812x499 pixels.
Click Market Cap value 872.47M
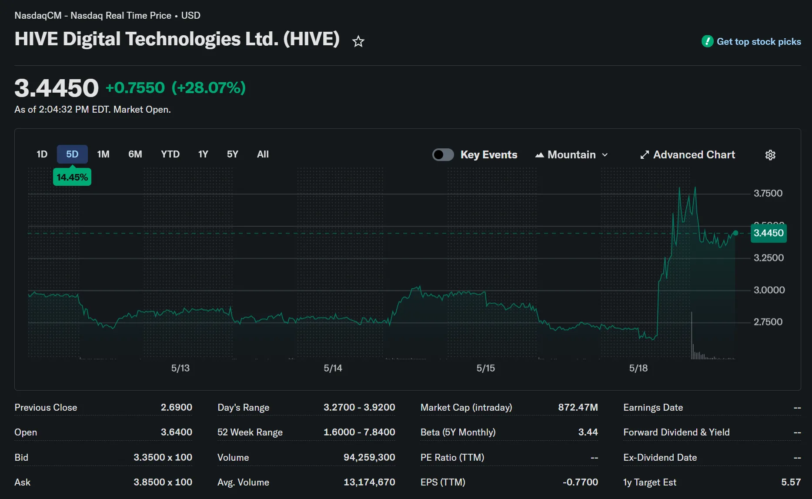tap(578, 407)
